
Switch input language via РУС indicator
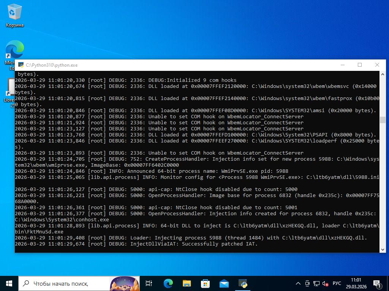(337, 283)
